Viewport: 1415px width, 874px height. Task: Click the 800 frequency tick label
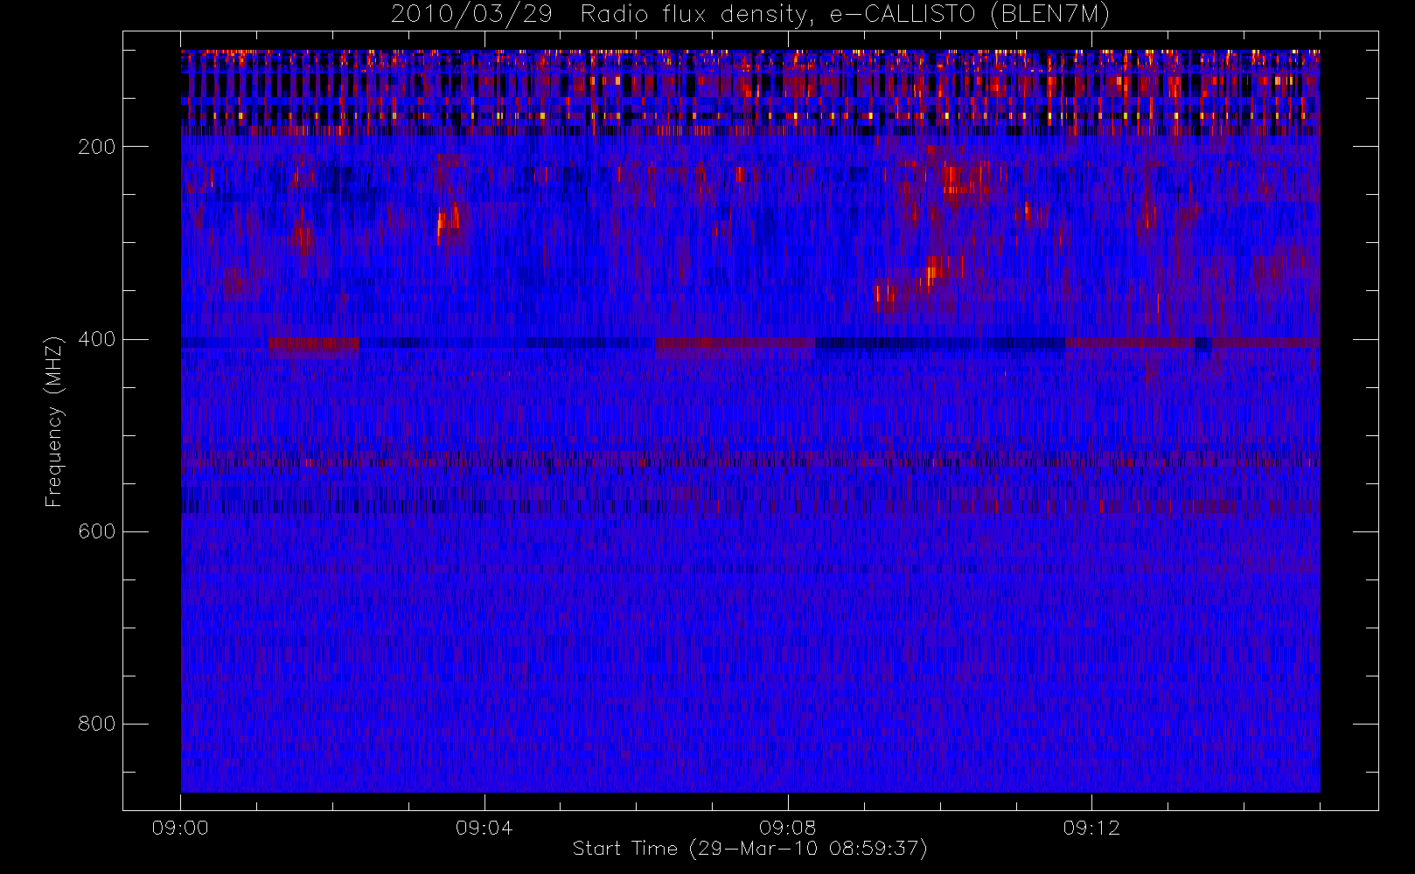coord(96,724)
